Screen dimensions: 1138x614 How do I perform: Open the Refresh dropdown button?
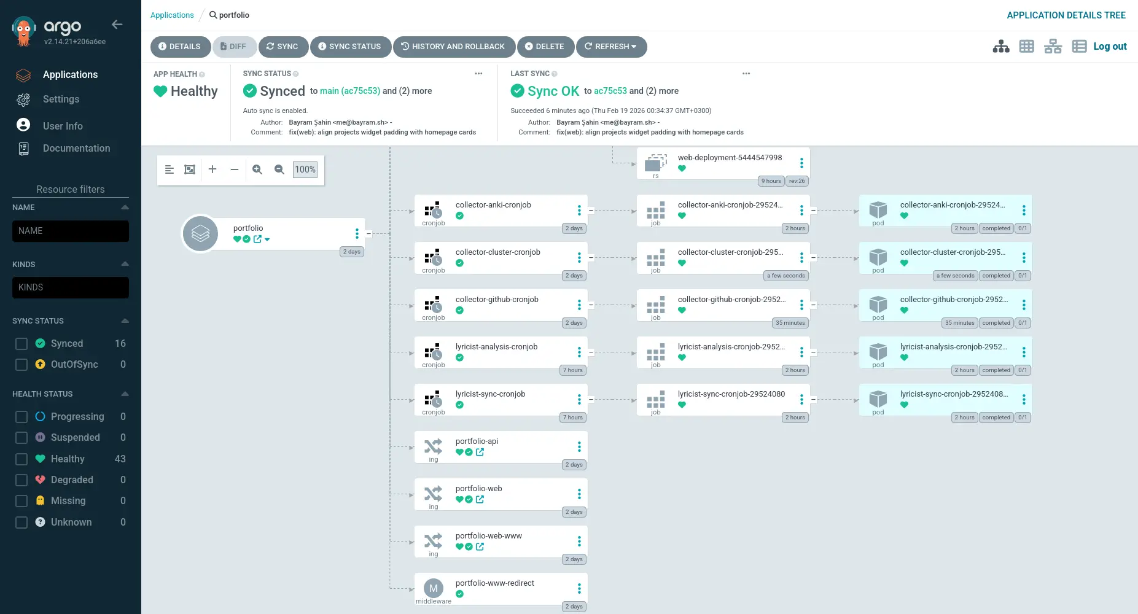pos(611,47)
